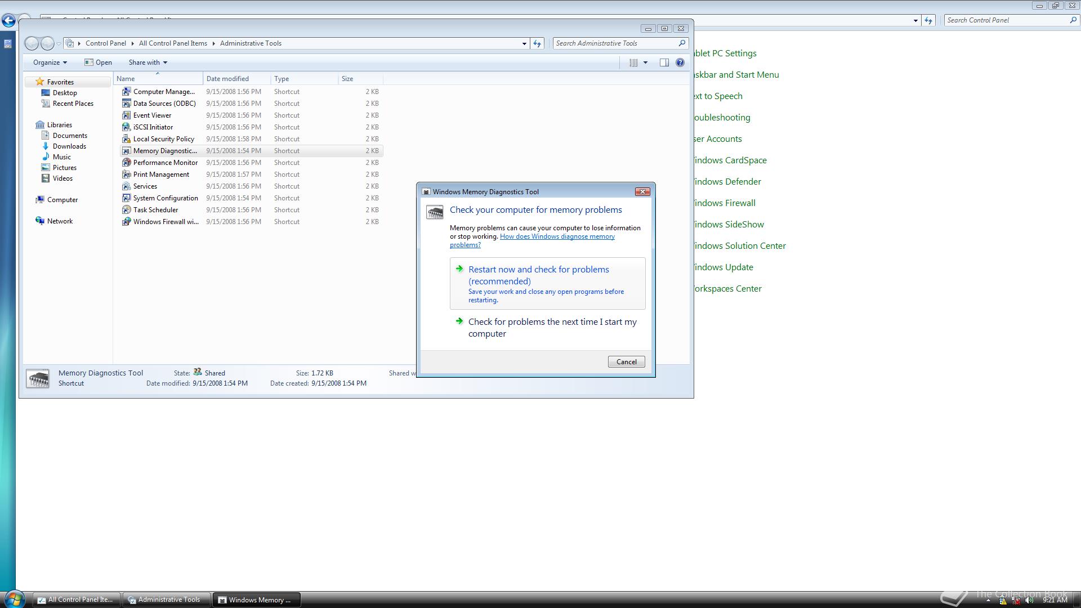The height and width of the screenshot is (608, 1081).
Task: Select Documents library in navigation pane
Action: click(x=70, y=136)
